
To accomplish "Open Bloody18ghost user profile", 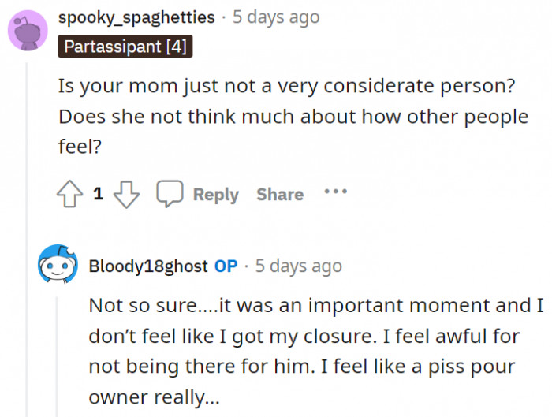I will 148,266.
